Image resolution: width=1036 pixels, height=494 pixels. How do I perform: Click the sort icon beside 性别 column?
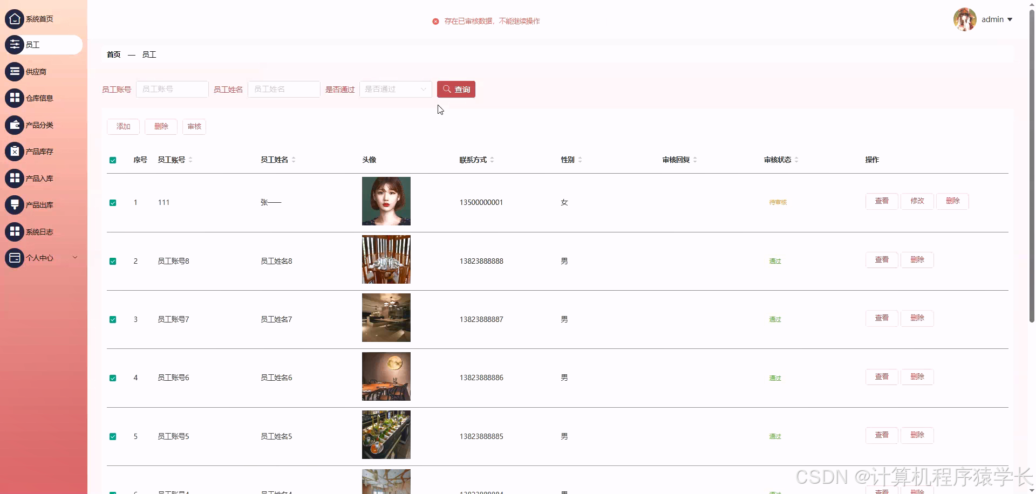click(x=580, y=160)
